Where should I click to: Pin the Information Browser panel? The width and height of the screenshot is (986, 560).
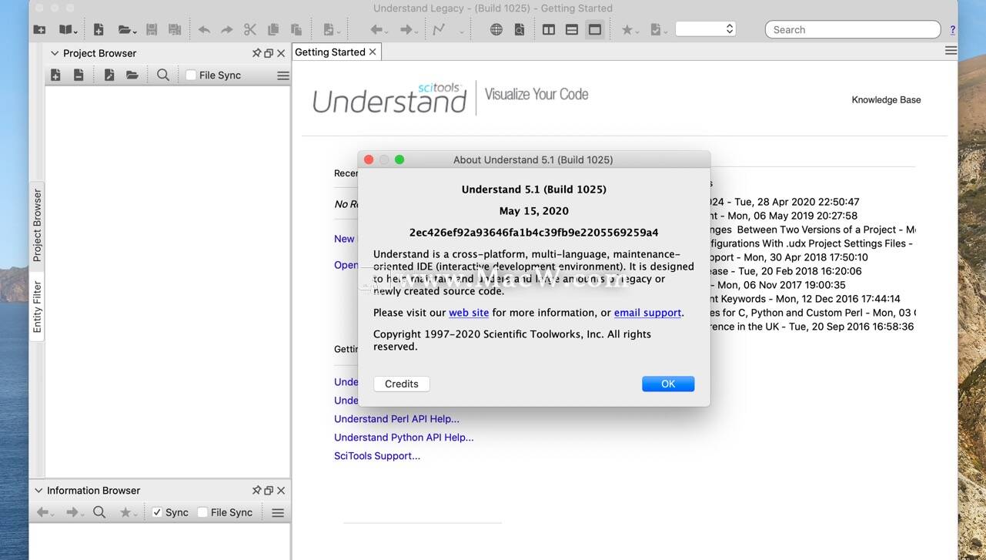click(x=256, y=490)
